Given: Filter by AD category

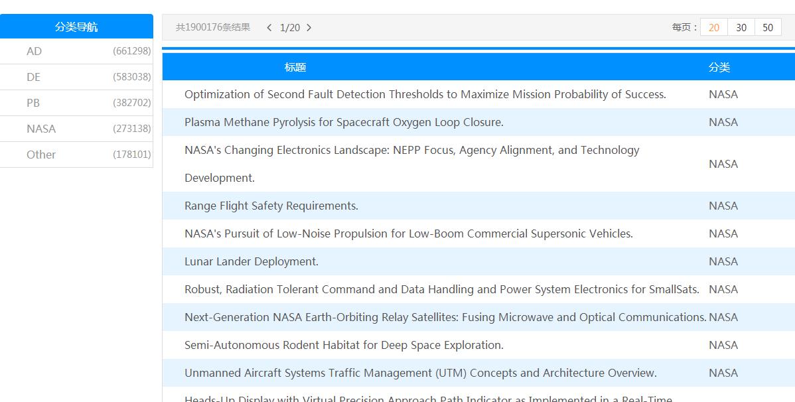Looking at the screenshot, I should click(x=35, y=51).
